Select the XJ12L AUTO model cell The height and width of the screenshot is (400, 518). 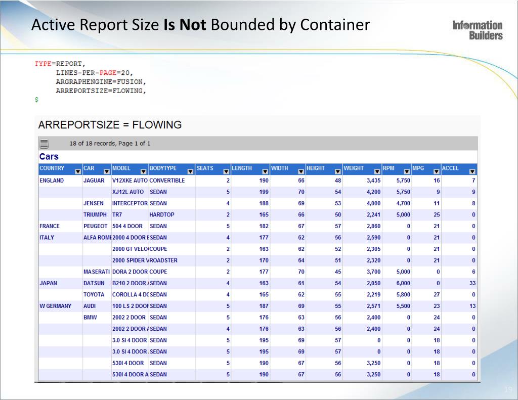128,192
